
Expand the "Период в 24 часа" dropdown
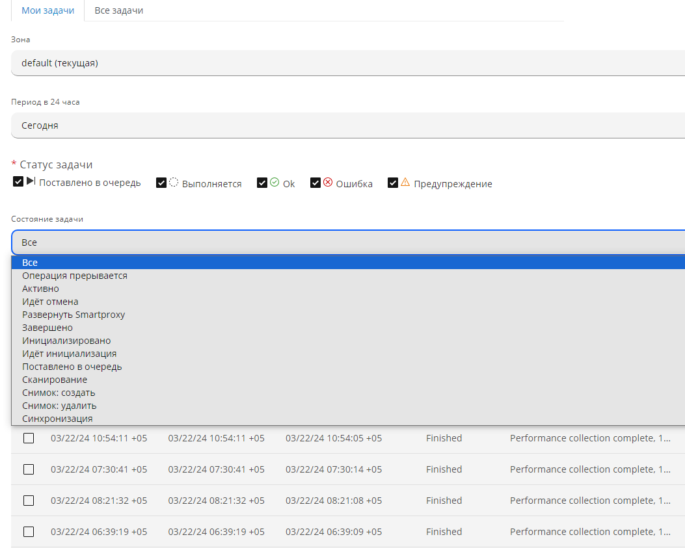coord(348,125)
